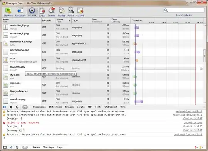Select mesh.css file icon

click(x=6, y=85)
